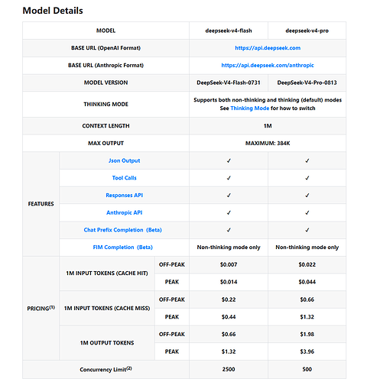The height and width of the screenshot is (382, 380).
Task: Select the deepseek-v4-flash column header
Action: coord(229,31)
